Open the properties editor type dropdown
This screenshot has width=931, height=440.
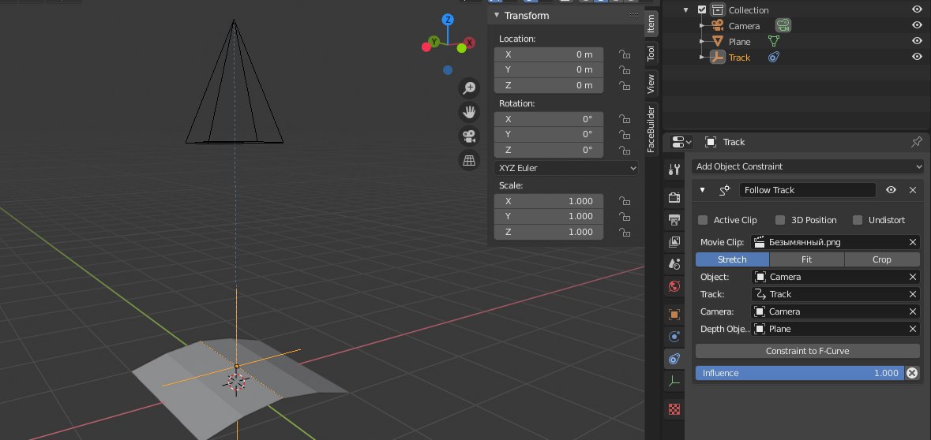click(x=681, y=142)
